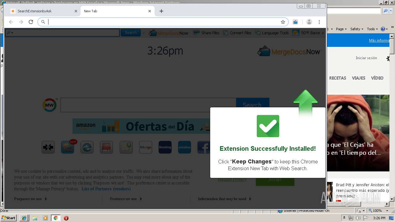Screen dimensions: 395x222
Task: Open the MergeDocsNow extension icon in Chrome toolbar
Action: [x=295, y=22]
